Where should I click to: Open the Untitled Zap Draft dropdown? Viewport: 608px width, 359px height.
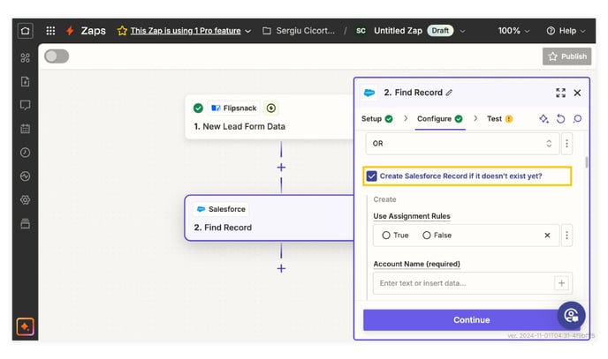pos(462,31)
